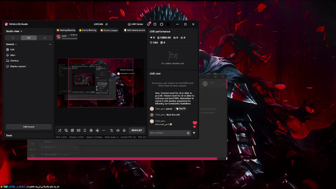This screenshot has width=336, height=189.
Task: Click the 00:01:59 live timer button
Action: pyautogui.click(x=136, y=130)
